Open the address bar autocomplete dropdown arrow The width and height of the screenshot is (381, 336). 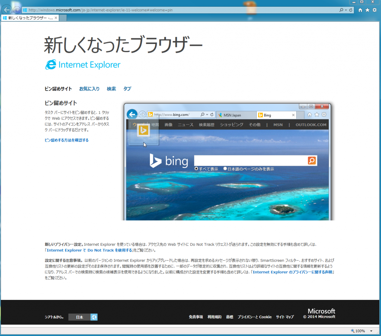click(x=346, y=10)
